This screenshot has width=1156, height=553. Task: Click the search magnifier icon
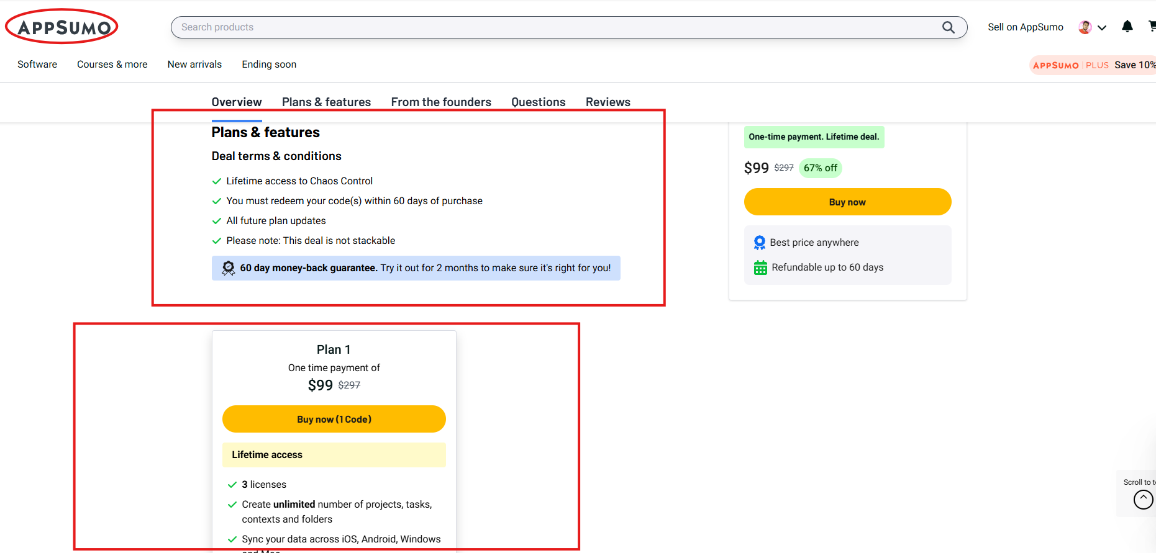click(948, 27)
